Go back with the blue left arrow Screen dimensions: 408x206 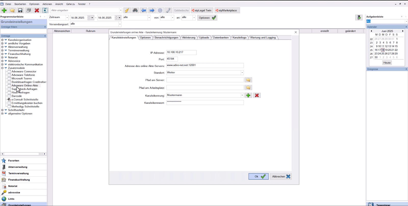point(144,10)
